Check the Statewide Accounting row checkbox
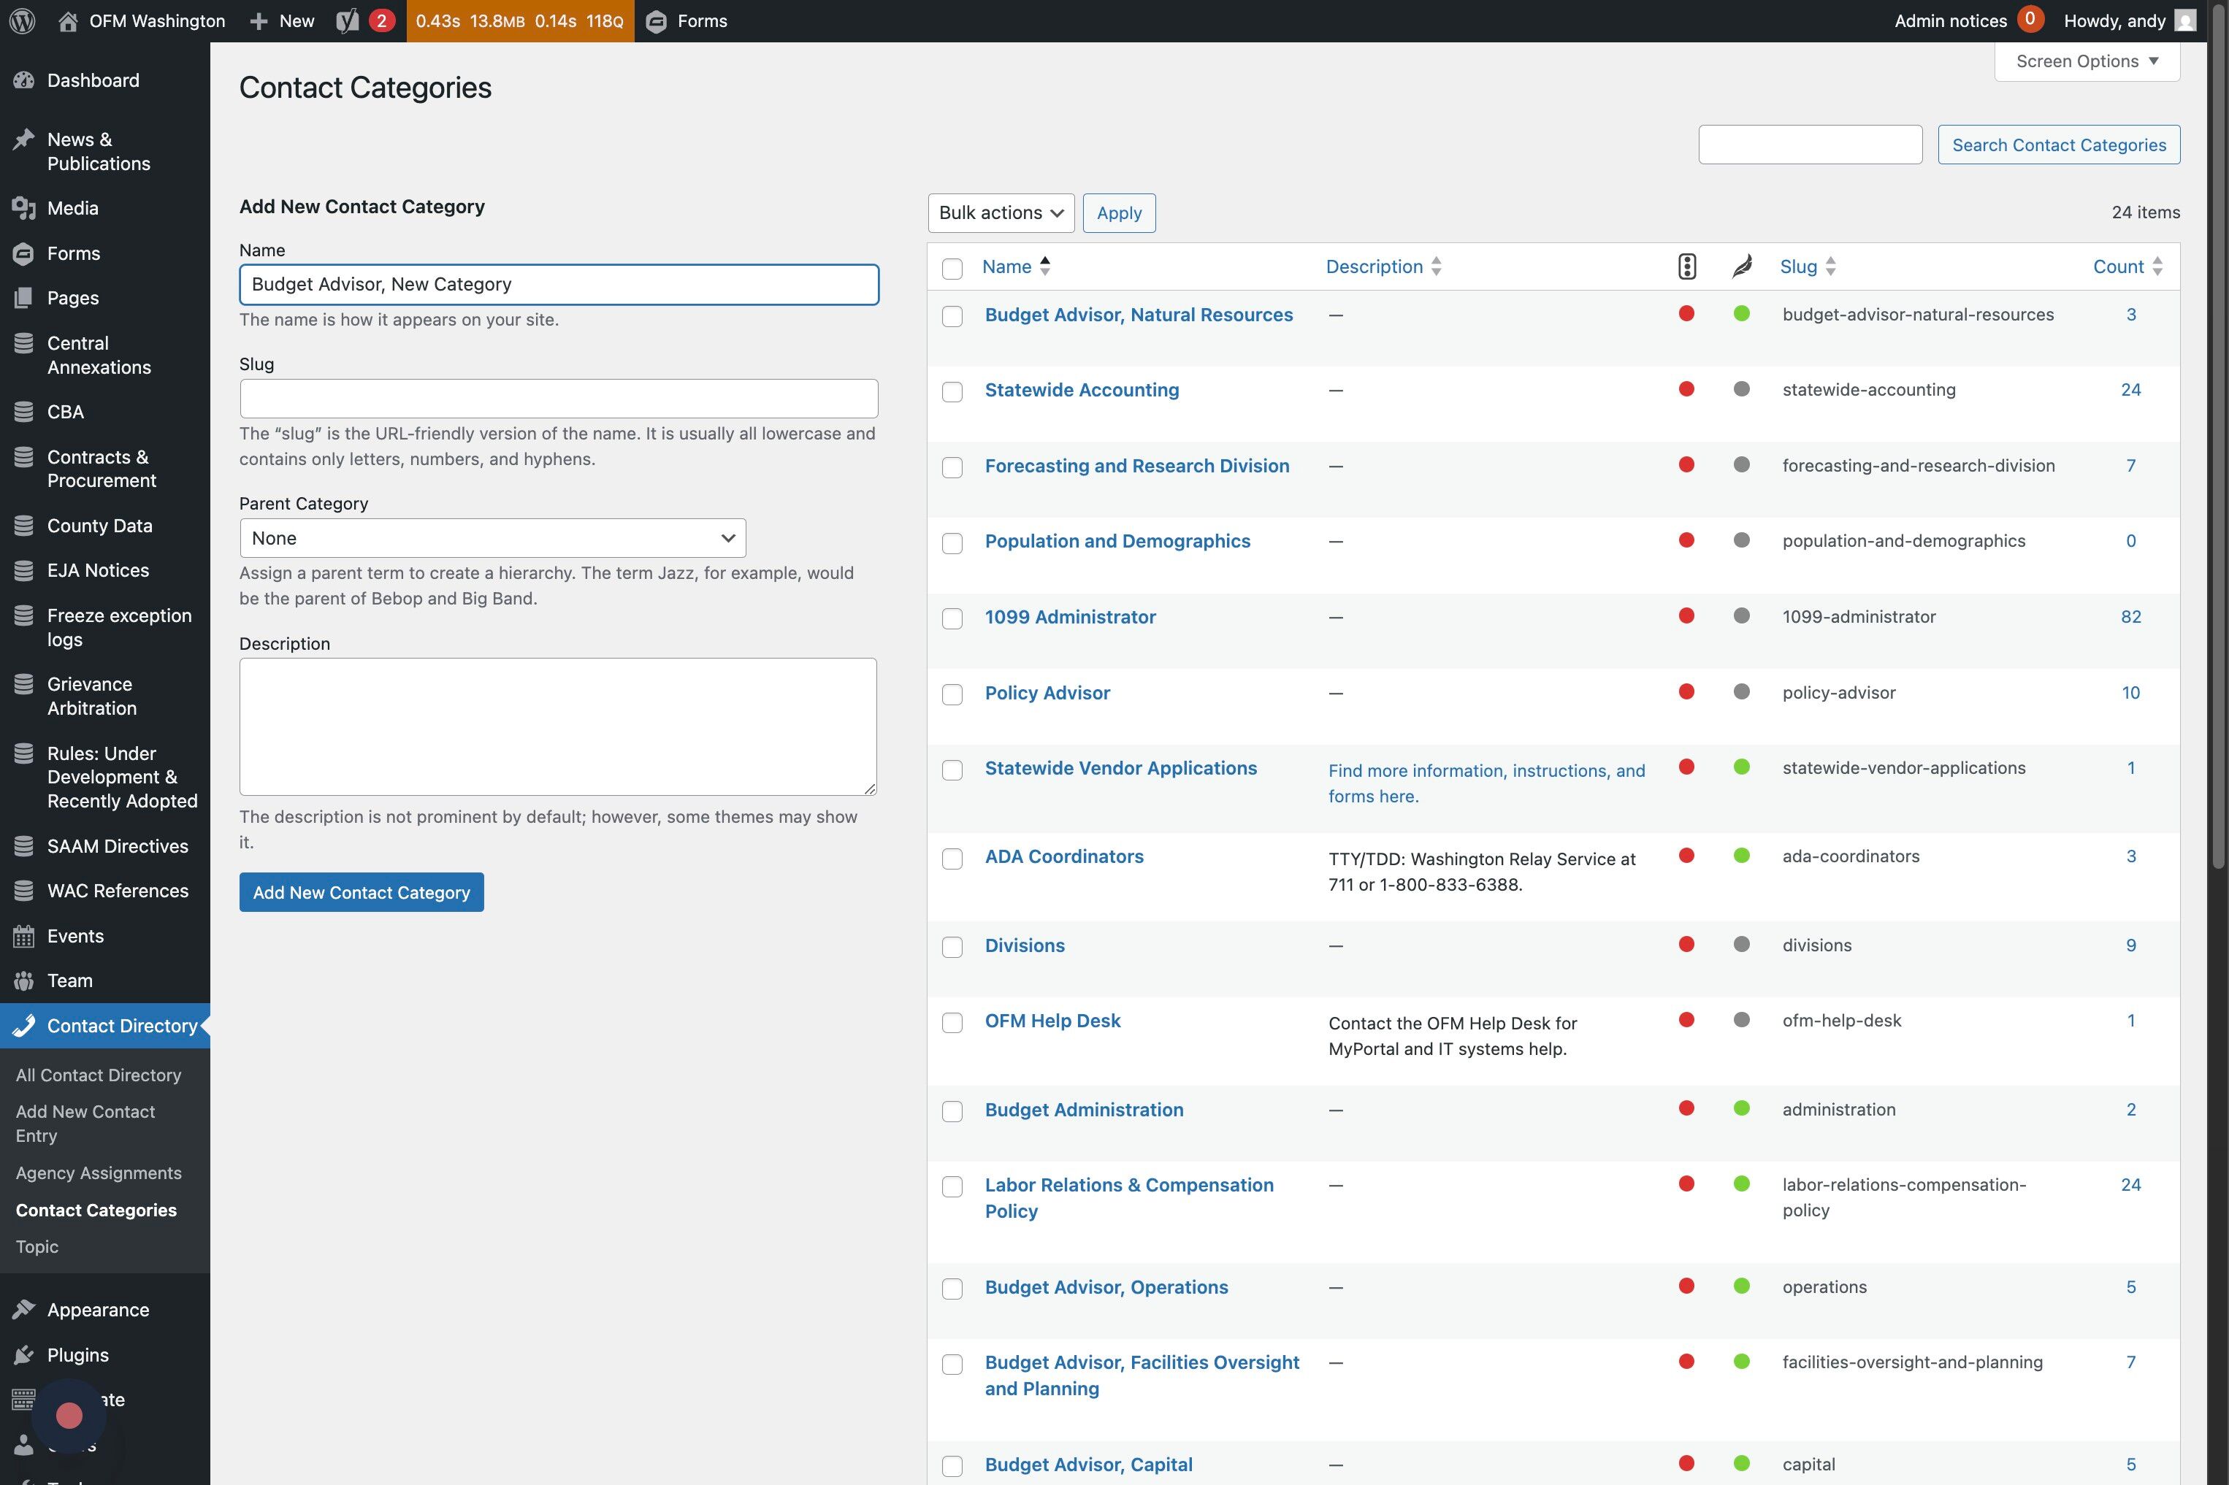This screenshot has height=1485, width=2229. (952, 392)
